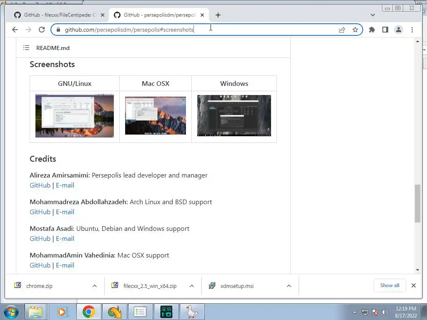The image size is (427, 320).
Task: Click the forward navigation arrow
Action: (x=28, y=30)
